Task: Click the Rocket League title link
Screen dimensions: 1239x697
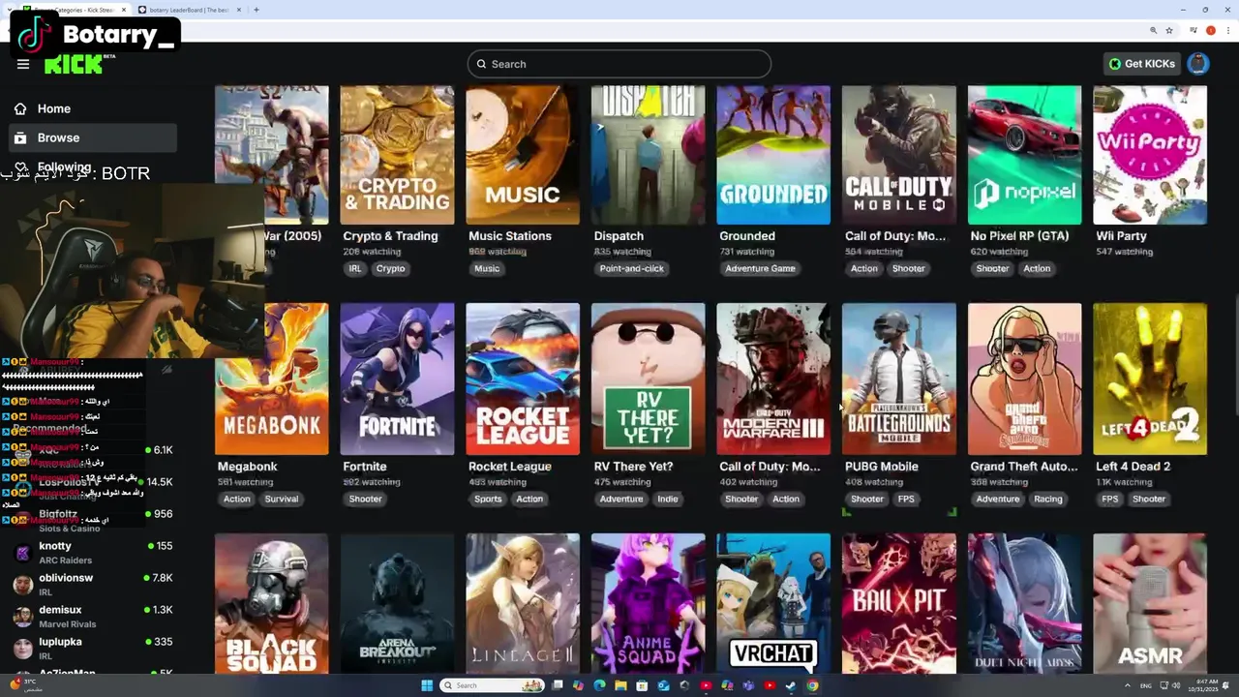Action: point(510,467)
